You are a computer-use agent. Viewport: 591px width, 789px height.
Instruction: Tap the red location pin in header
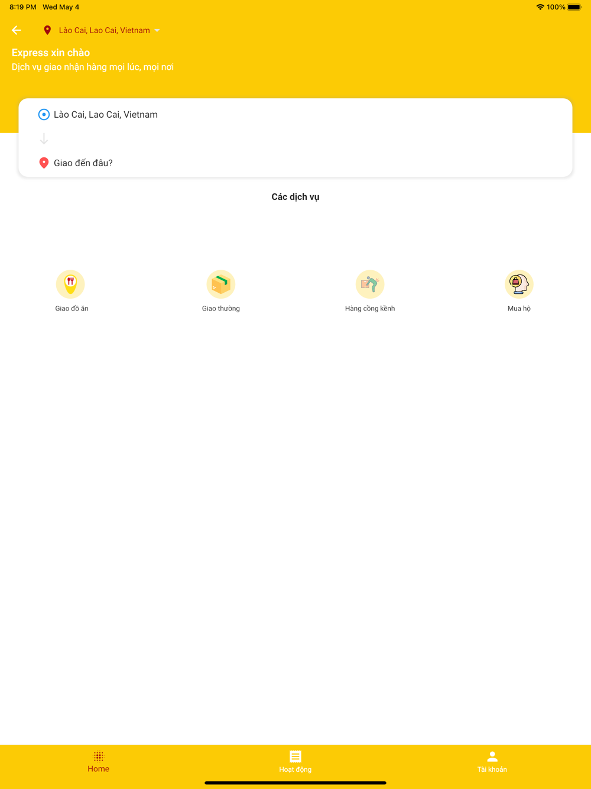[47, 30]
